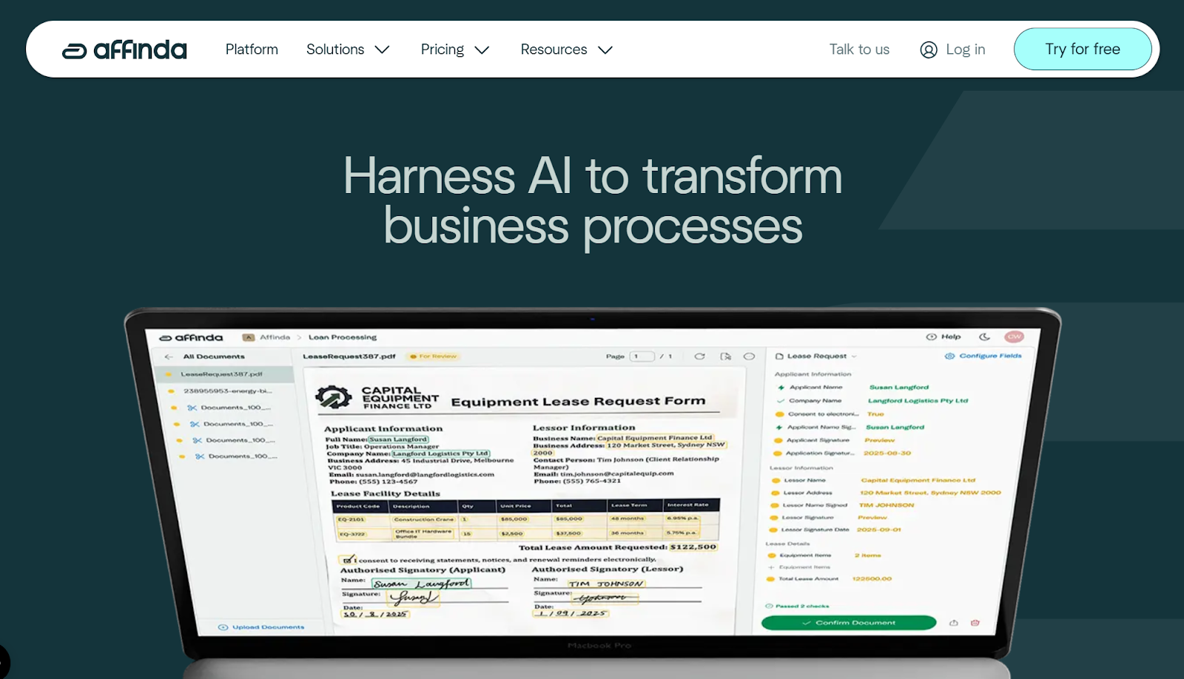Image resolution: width=1184 pixels, height=679 pixels.
Task: Click the Affinda logo in the site header
Action: pos(124,50)
